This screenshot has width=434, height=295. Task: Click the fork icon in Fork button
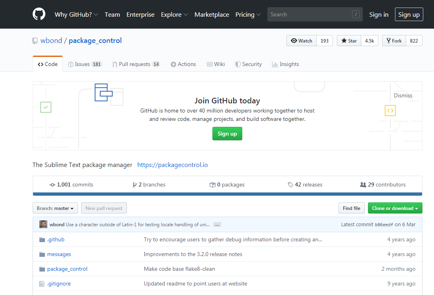click(x=389, y=41)
